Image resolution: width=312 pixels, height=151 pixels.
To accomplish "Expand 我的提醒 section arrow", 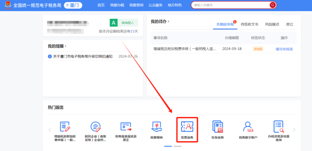I will (66, 46).
